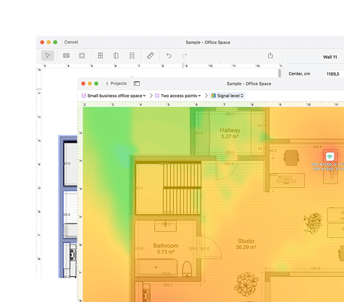This screenshot has height=302, width=344.
Task: Toggle the sidebar panel icon
Action: (x=137, y=84)
